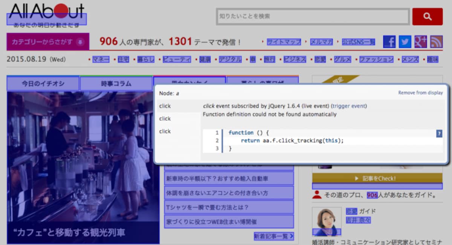452x245 pixels.
Task: Open article 体調を崩さないエアコンとの付き合い方
Action: pyautogui.click(x=229, y=193)
